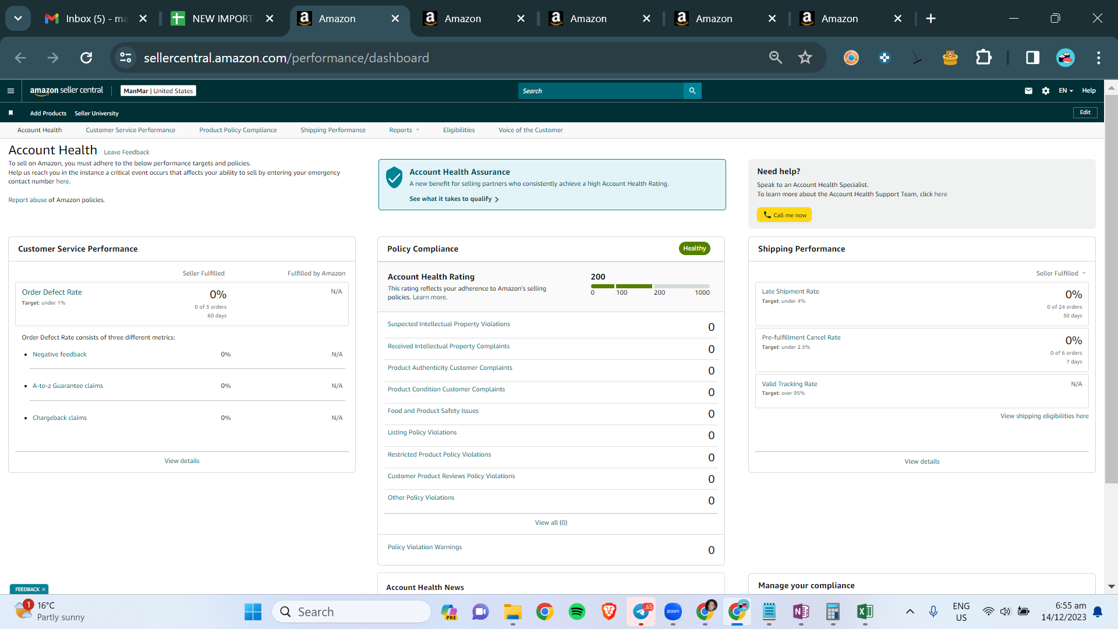Open a new browser tab
Image resolution: width=1118 pixels, height=629 pixels.
tap(931, 19)
